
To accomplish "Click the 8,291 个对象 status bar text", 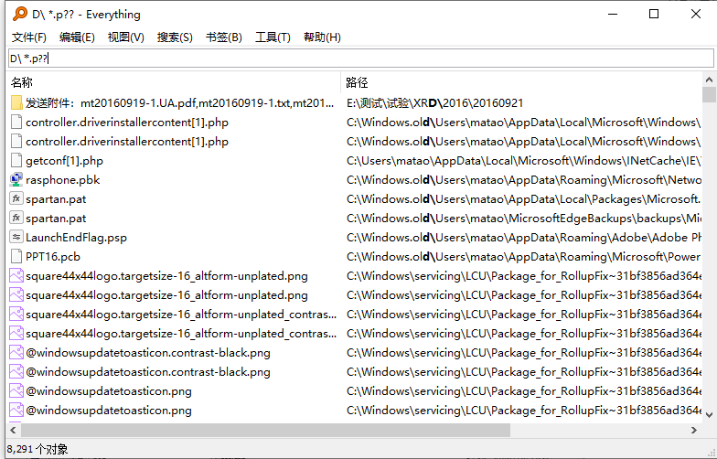I will pyautogui.click(x=37, y=450).
